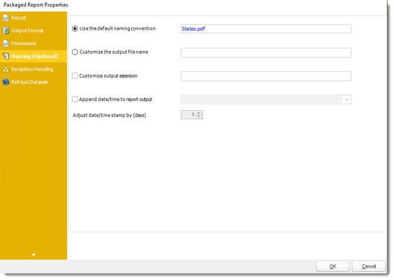Click the Report sidebar icon

[6, 18]
